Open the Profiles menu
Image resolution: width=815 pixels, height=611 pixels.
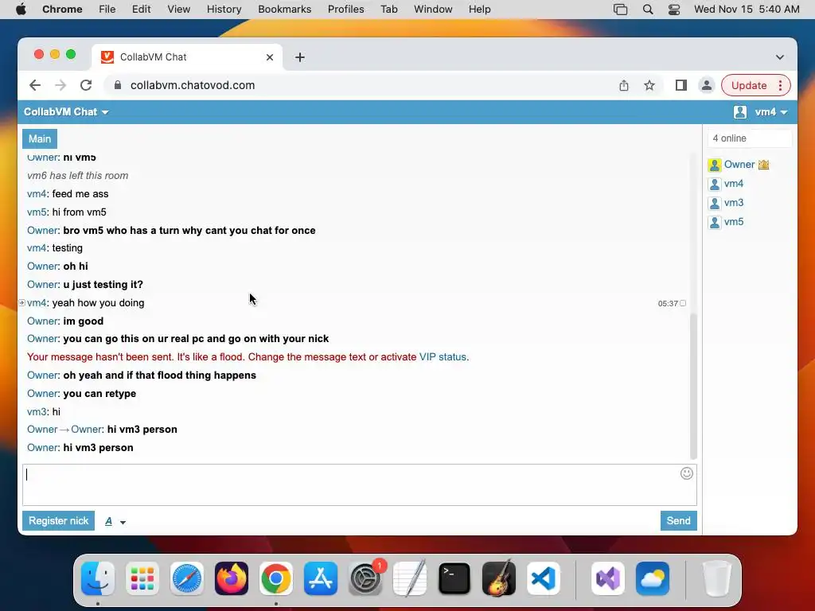click(x=345, y=10)
